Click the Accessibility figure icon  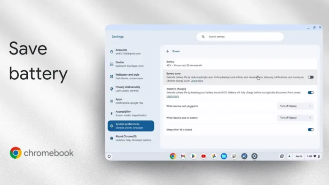[x=112, y=114]
